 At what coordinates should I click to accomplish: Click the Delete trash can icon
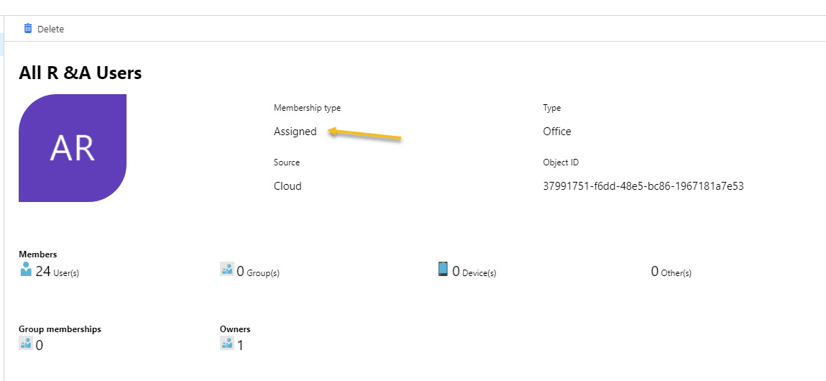point(28,29)
